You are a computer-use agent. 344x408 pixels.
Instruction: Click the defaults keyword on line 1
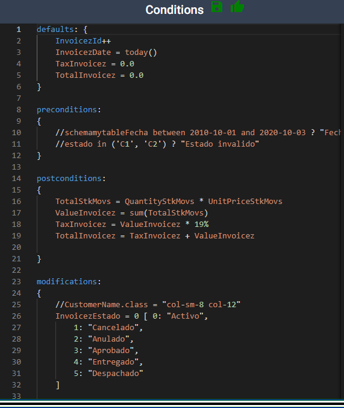pos(55,30)
